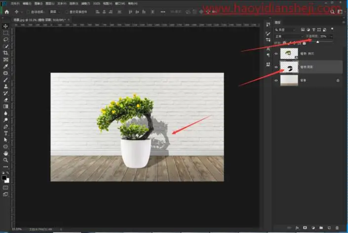Hide the 背景 layer eye
This screenshot has height=233, width=348.
coord(276,81)
